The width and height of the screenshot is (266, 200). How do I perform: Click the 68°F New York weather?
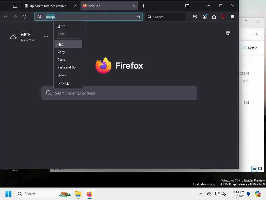[28, 37]
